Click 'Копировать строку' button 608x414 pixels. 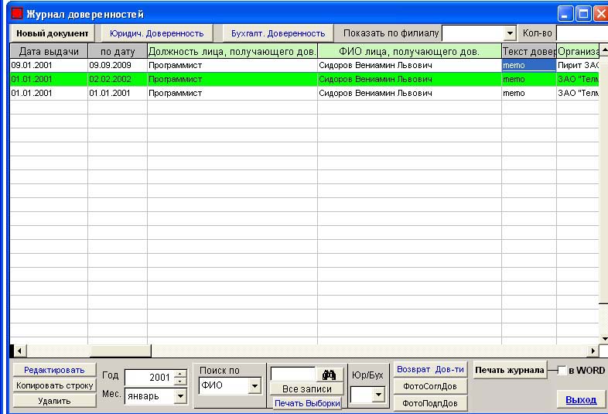click(x=54, y=385)
